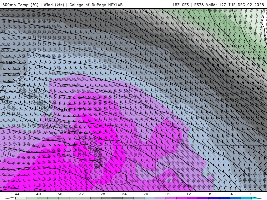Click the -36 color scale label
The height and width of the screenshot is (200, 267).
coord(59,194)
